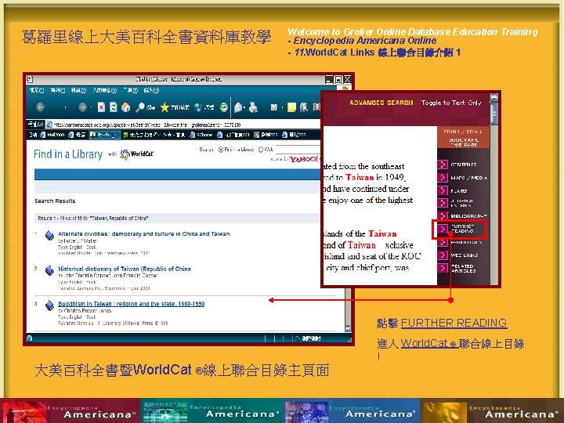The height and width of the screenshot is (423, 564).
Task: Print the page with the printer icon
Action: pos(253,107)
